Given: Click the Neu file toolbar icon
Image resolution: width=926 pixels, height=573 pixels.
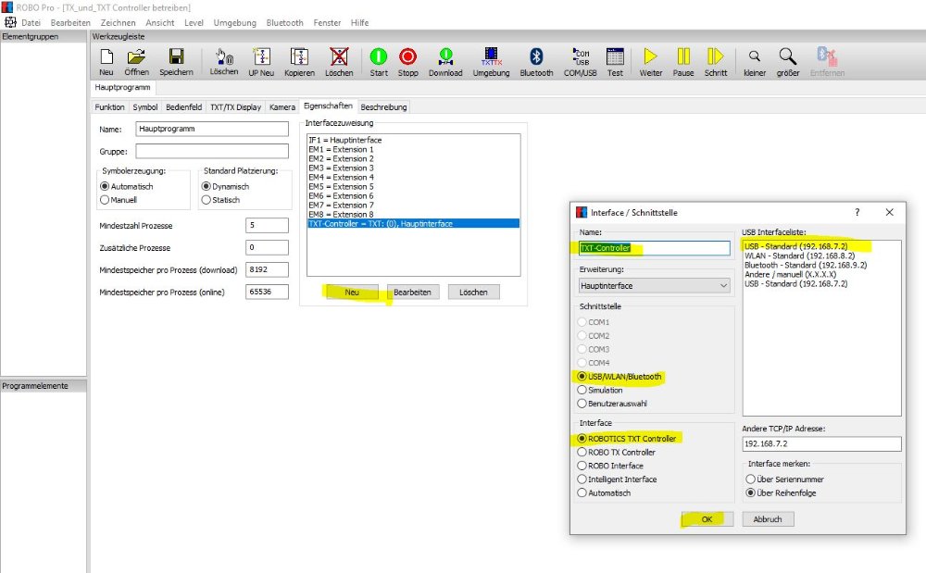Looking at the screenshot, I should [106, 61].
